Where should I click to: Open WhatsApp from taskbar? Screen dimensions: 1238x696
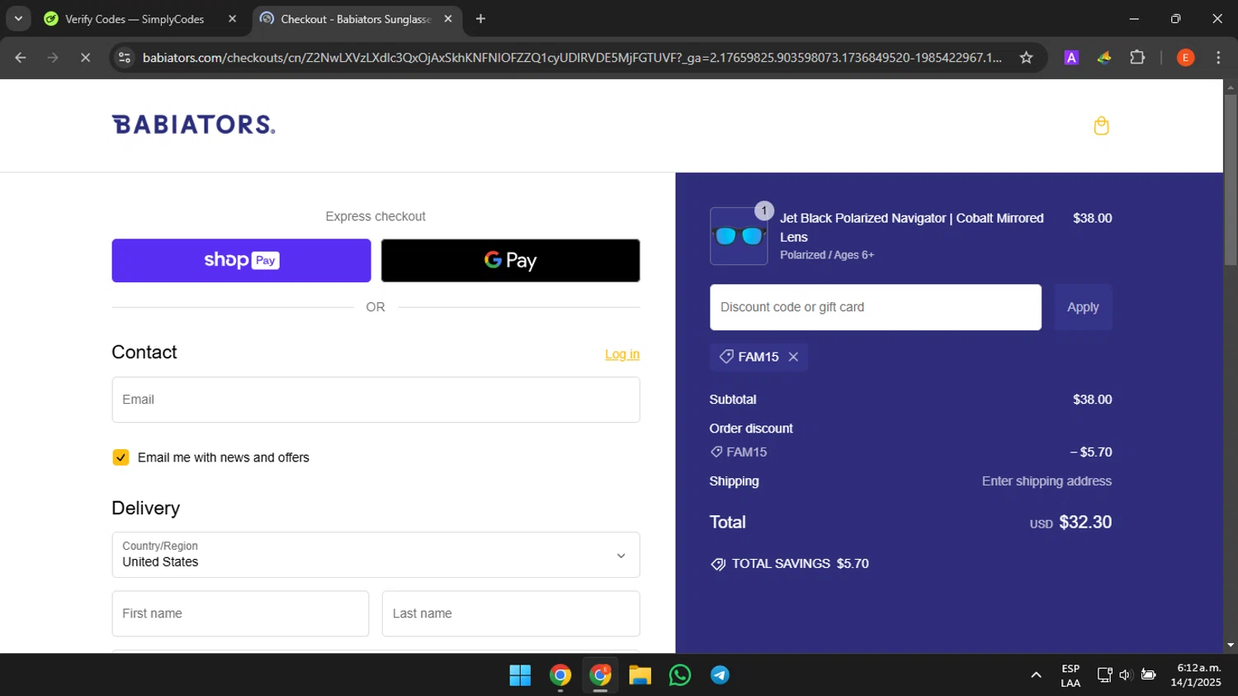coord(680,675)
